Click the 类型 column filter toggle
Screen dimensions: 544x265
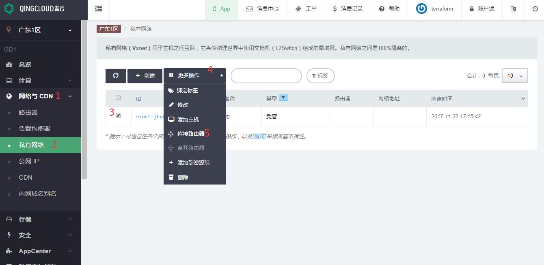(283, 98)
